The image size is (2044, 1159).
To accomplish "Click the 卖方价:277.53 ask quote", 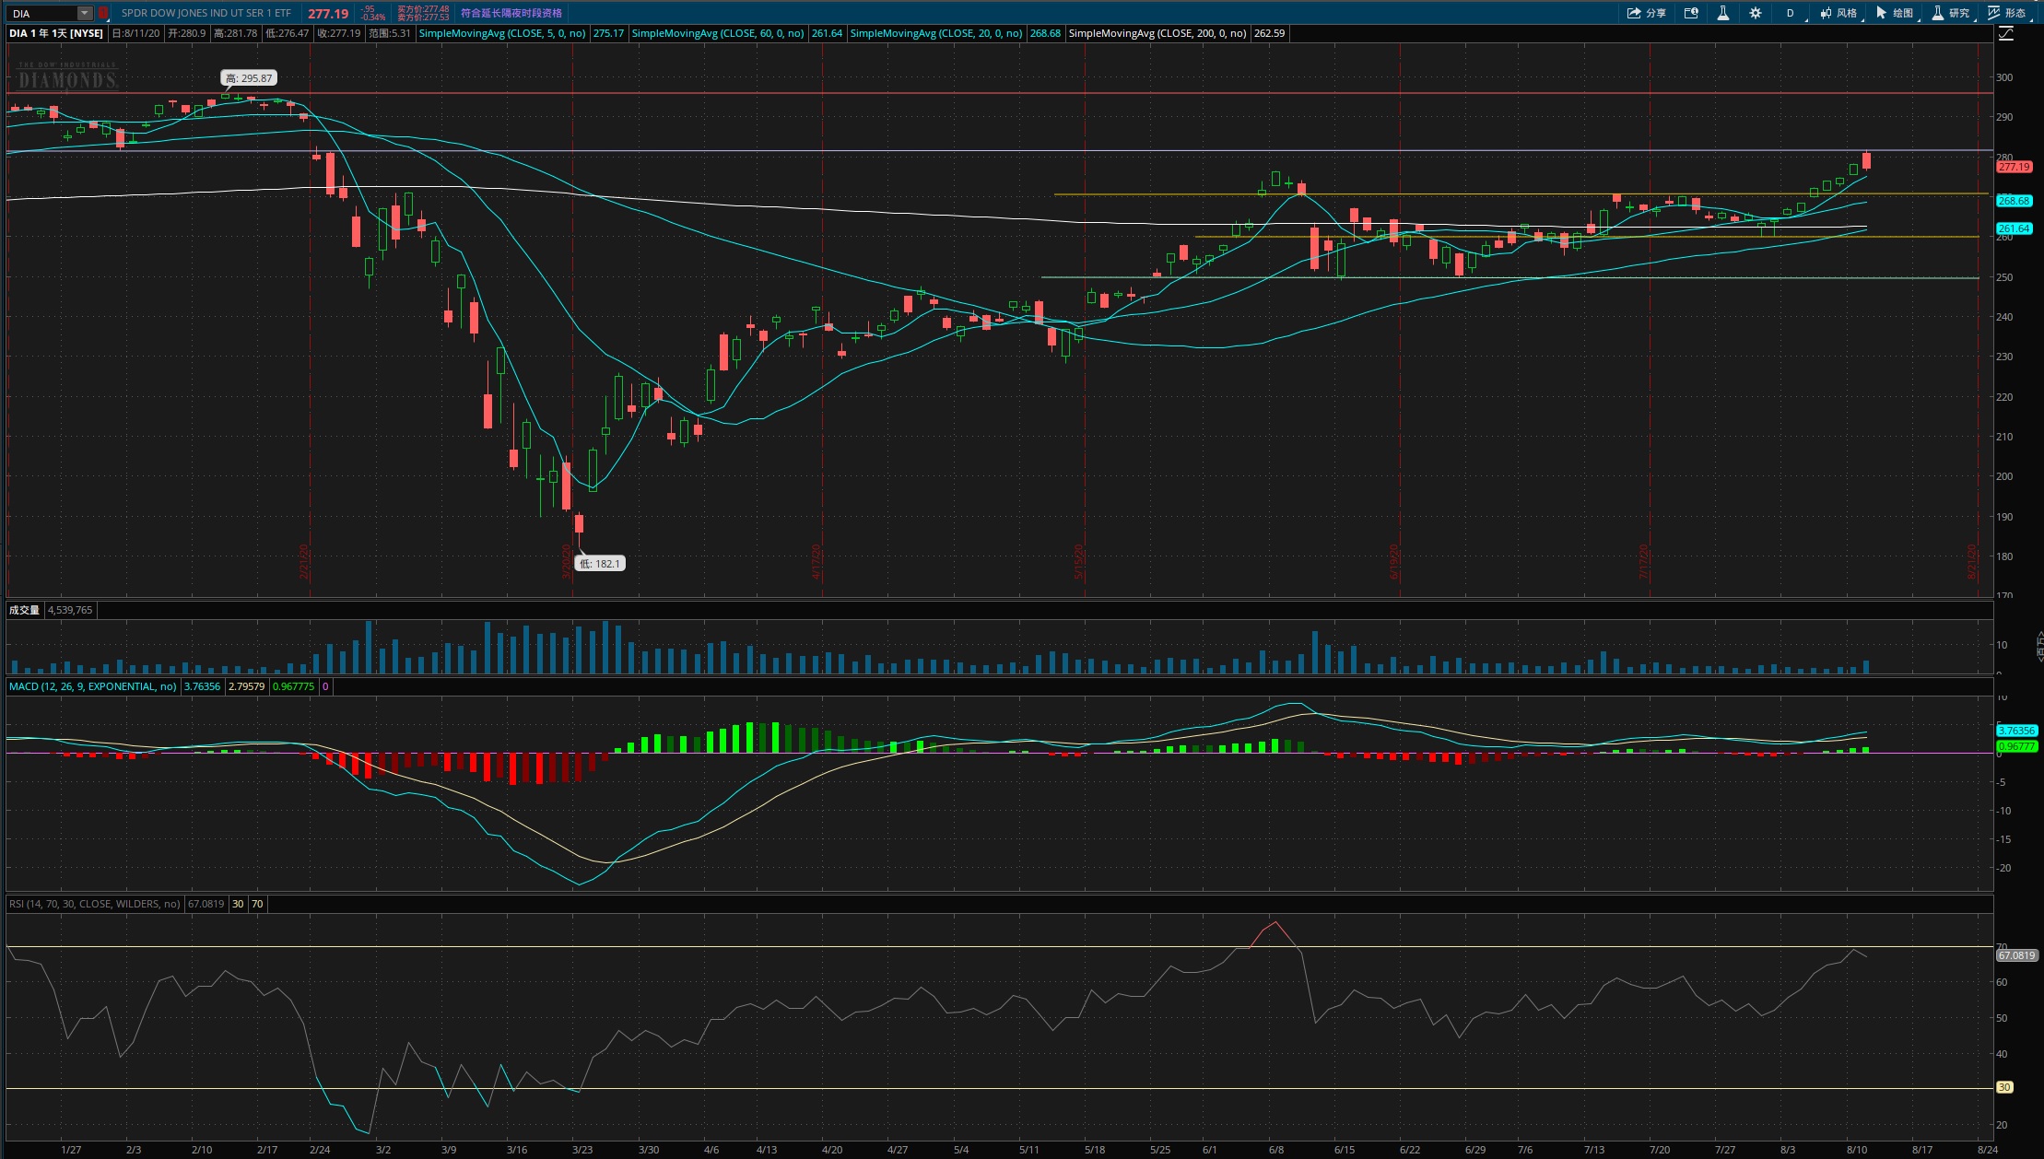I will (x=423, y=18).
